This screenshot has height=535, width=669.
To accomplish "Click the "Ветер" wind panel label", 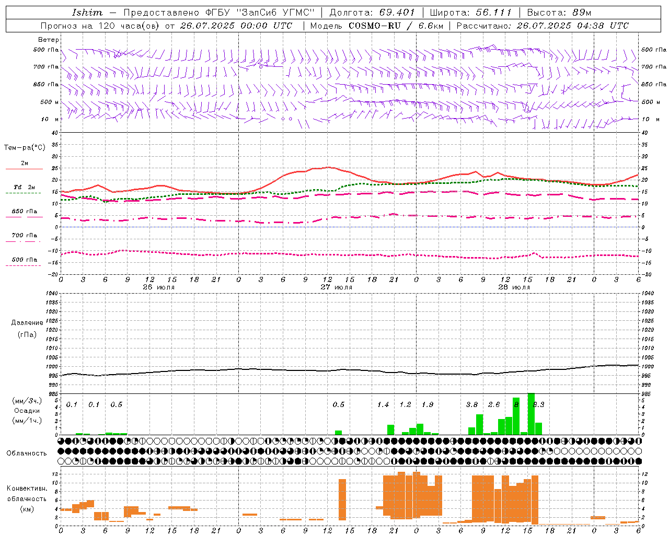I will (x=49, y=40).
